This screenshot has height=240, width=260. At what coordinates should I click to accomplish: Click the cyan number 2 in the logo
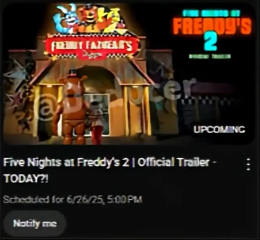point(210,41)
